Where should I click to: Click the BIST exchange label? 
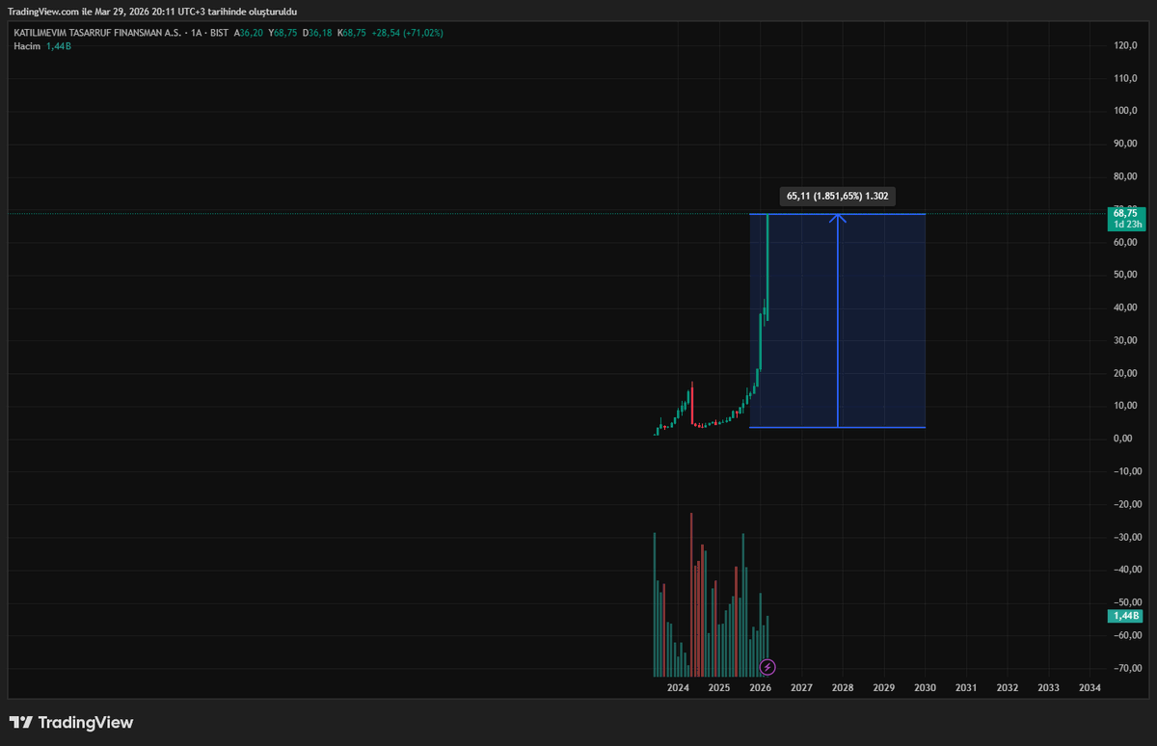(x=219, y=33)
